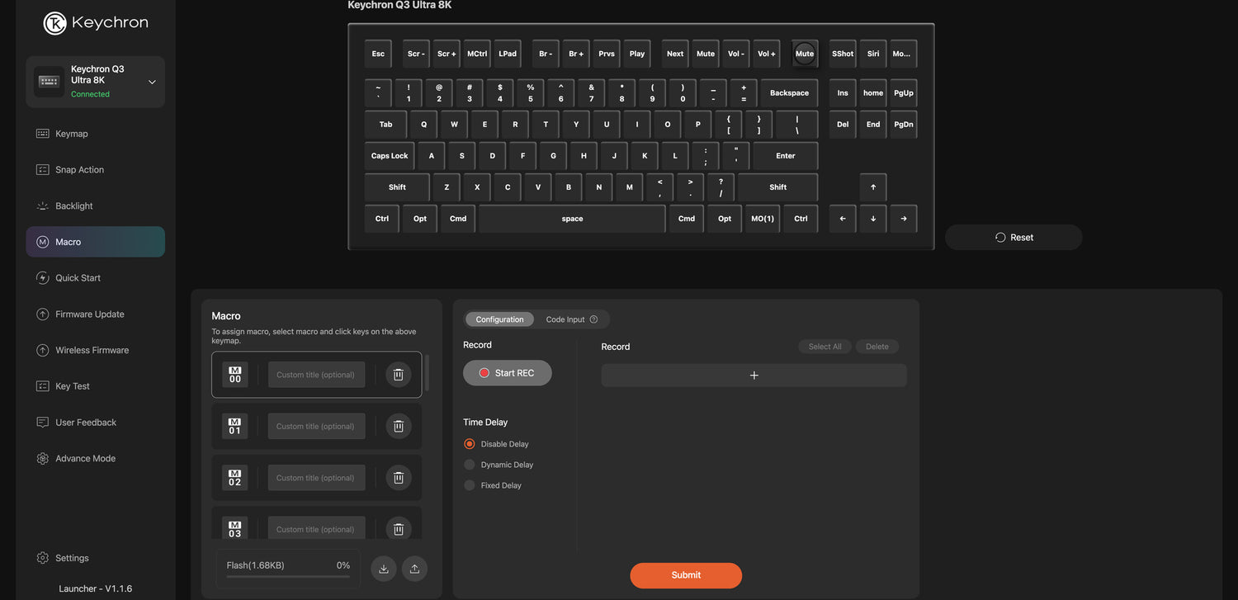Click Start REC to record macro
Viewport: 1238px width, 600px height.
click(x=507, y=373)
